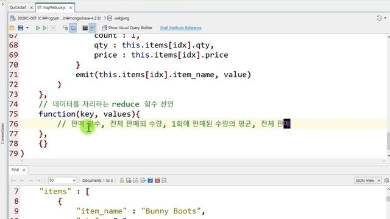Image resolution: width=390 pixels, height=219 pixels.
Task: Toggle the read-only lock icon
Action: tap(122, 181)
